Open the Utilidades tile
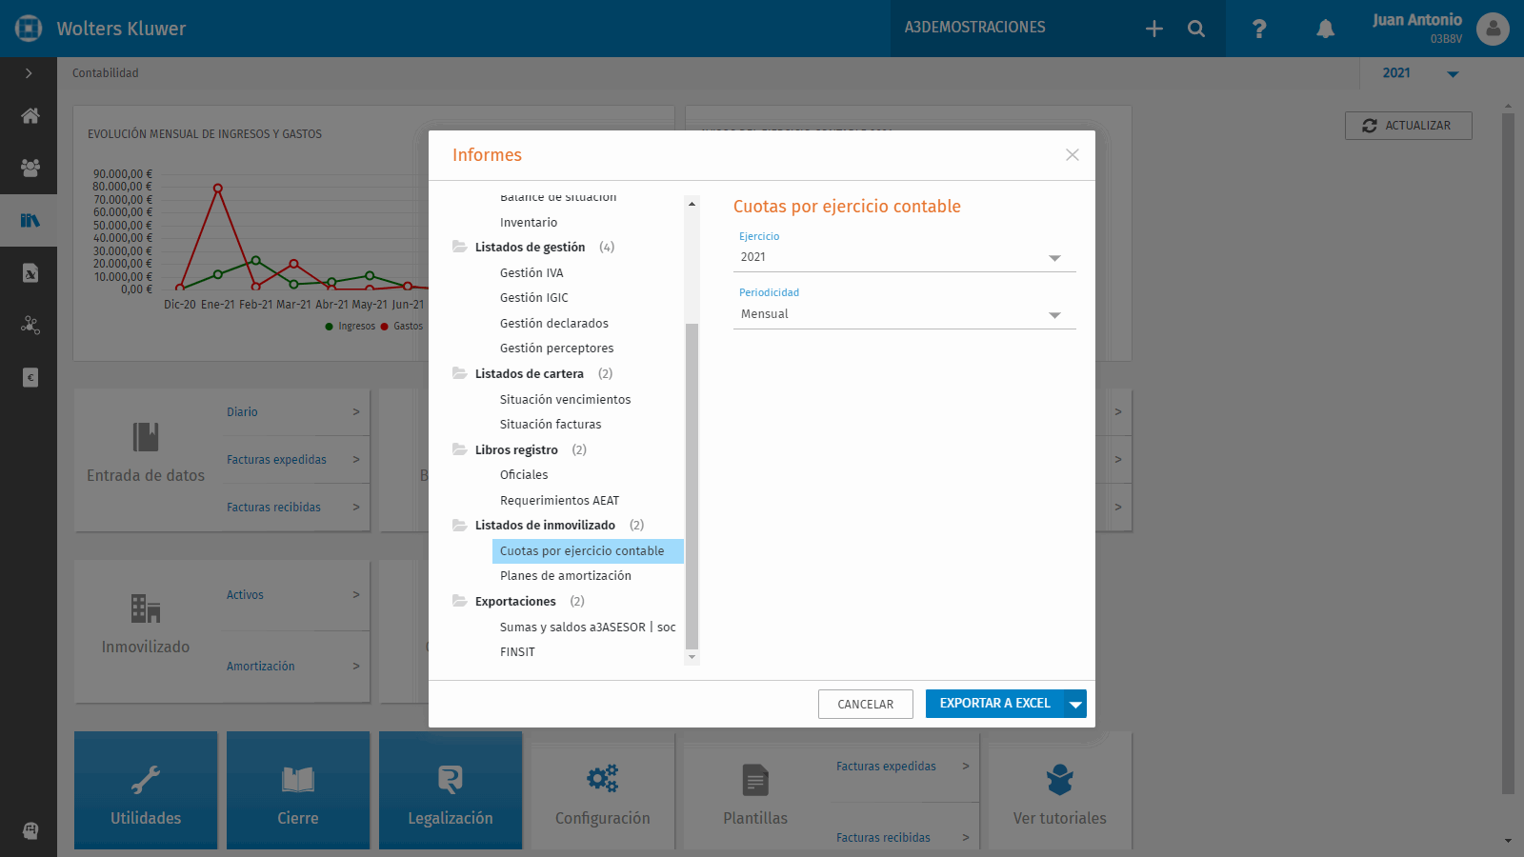This screenshot has height=857, width=1524. (x=146, y=790)
